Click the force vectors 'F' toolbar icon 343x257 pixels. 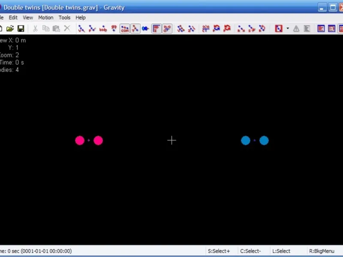[x=92, y=28]
